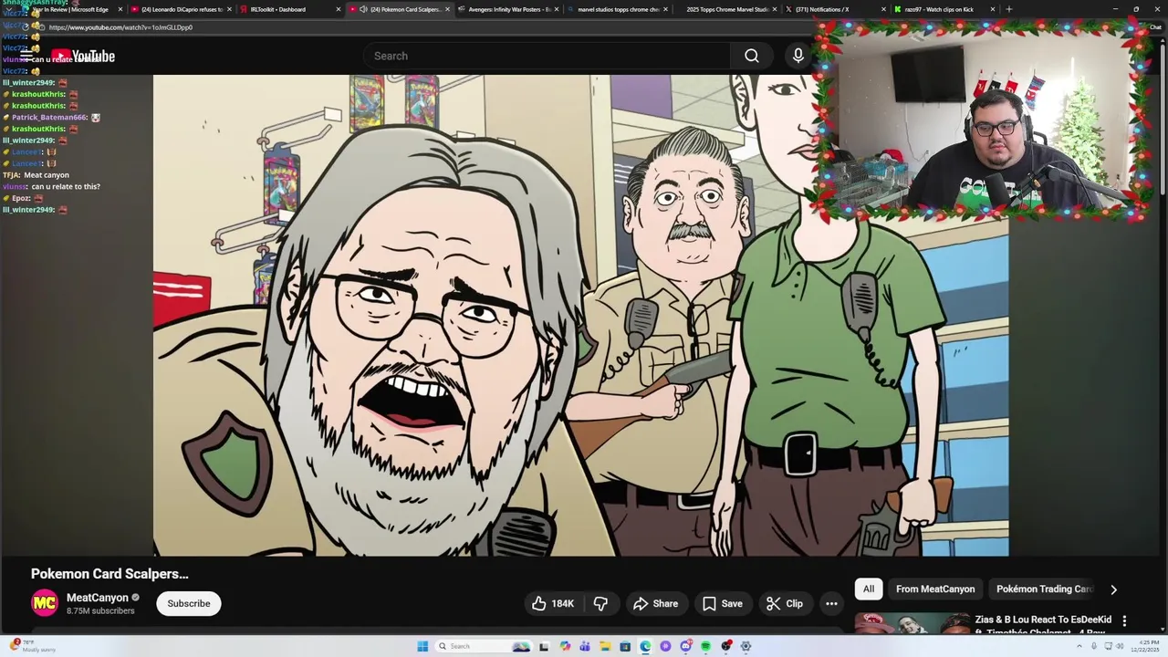1168x657 pixels.
Task: Subscribe to the MeatCanyon channel
Action: point(189,603)
